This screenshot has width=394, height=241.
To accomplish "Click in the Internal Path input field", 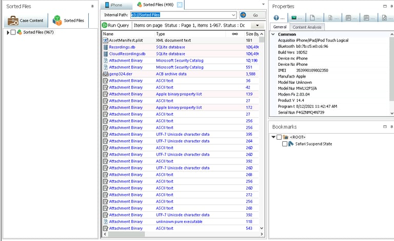I will tap(181, 15).
